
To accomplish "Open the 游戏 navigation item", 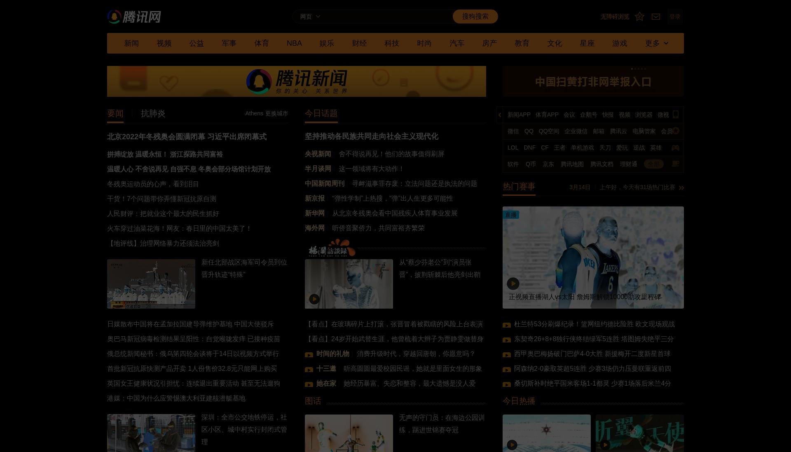I will (620, 43).
